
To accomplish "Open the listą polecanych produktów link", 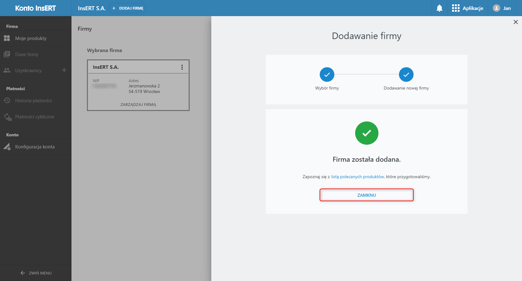I will [358, 177].
